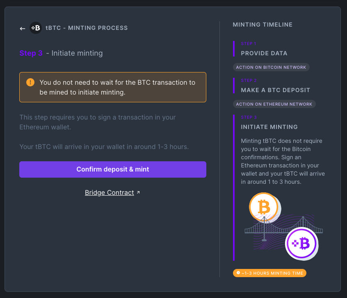The image size is (347, 298).
Task: Open the Bridge Contract link
Action: tap(110, 192)
